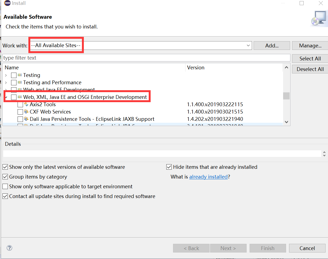Check the Axis2 Tools checkbox

click(x=20, y=105)
